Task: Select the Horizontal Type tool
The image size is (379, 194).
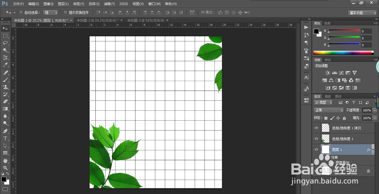Action: coord(5,138)
